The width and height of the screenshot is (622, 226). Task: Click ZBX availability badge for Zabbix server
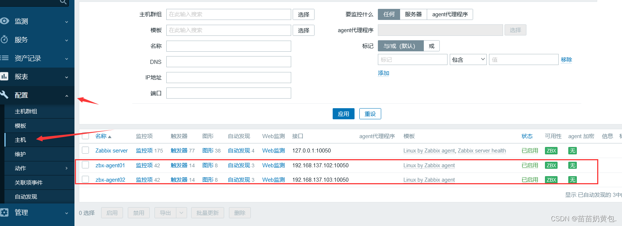[x=551, y=151]
